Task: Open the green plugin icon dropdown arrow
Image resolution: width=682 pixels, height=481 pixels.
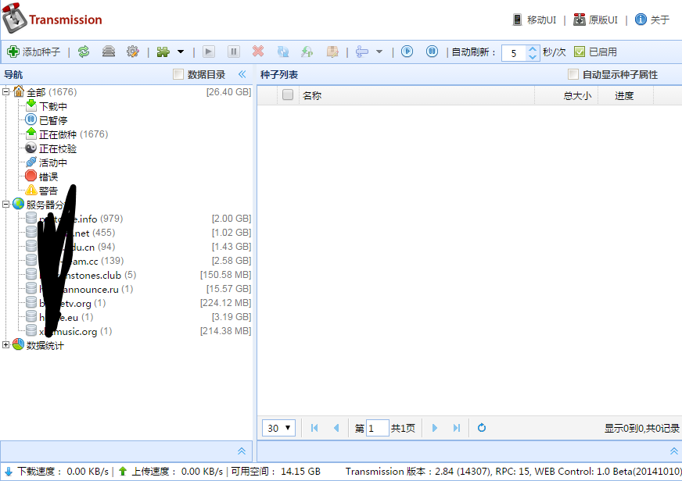Action: pyautogui.click(x=181, y=52)
